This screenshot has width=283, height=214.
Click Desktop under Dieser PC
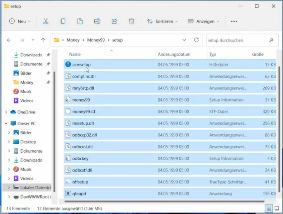(x=28, y=142)
